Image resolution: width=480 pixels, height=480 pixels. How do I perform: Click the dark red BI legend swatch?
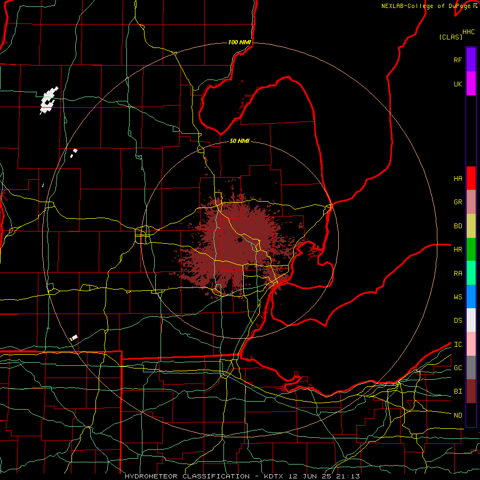pyautogui.click(x=471, y=391)
